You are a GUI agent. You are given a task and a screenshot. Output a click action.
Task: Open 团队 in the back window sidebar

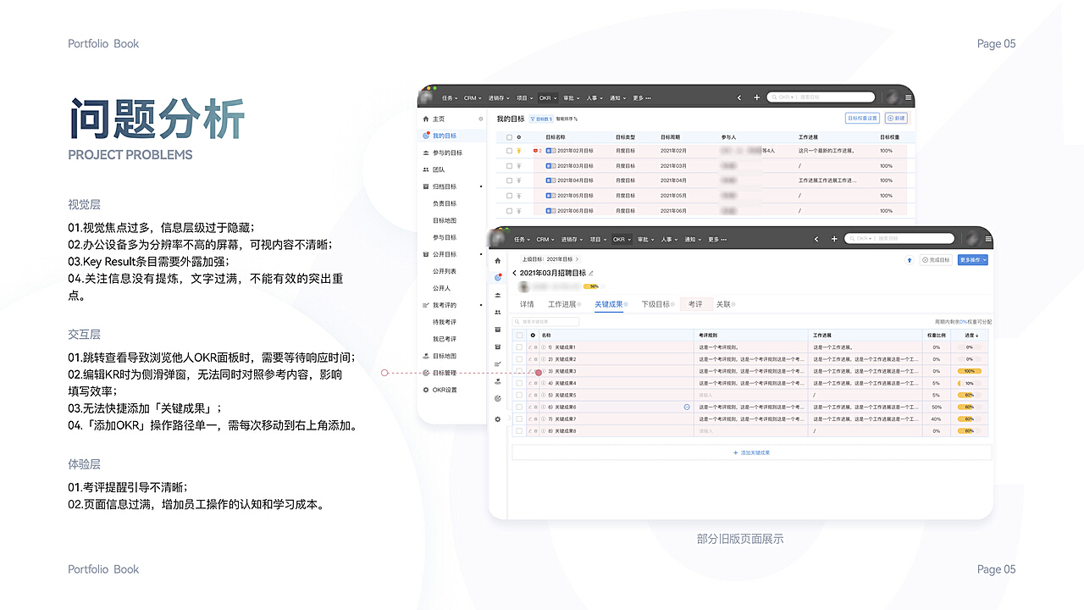tap(439, 169)
